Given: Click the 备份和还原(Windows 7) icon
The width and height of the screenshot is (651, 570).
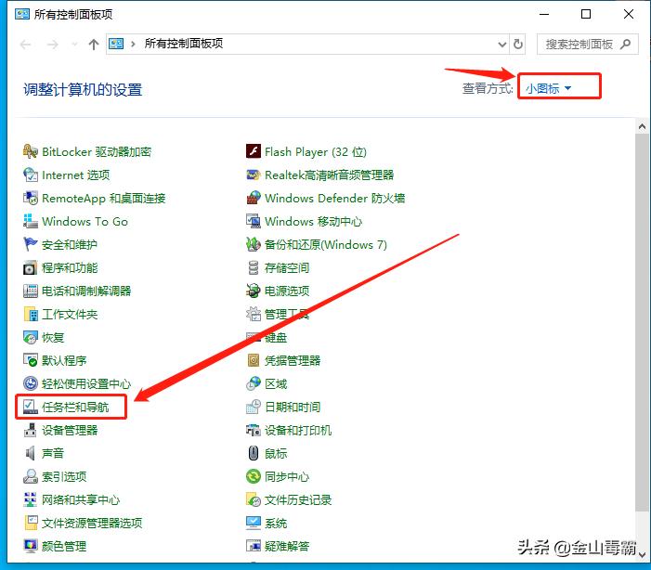Looking at the screenshot, I should (254, 244).
